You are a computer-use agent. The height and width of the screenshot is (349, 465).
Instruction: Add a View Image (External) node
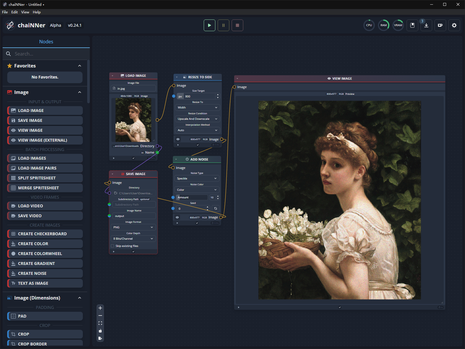pyautogui.click(x=45, y=140)
